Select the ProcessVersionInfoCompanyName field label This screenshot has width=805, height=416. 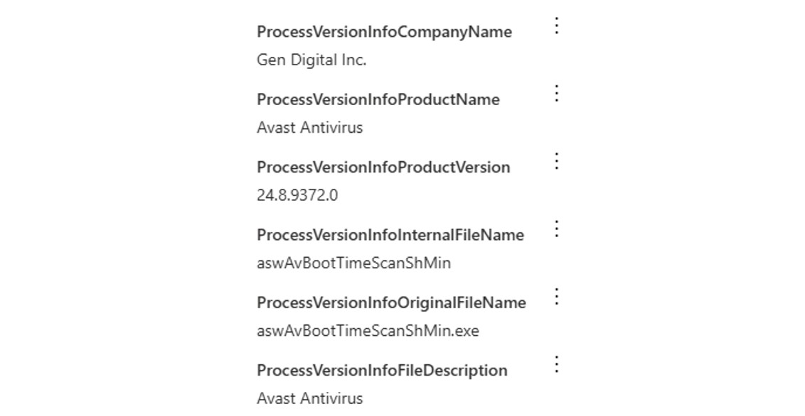point(385,32)
